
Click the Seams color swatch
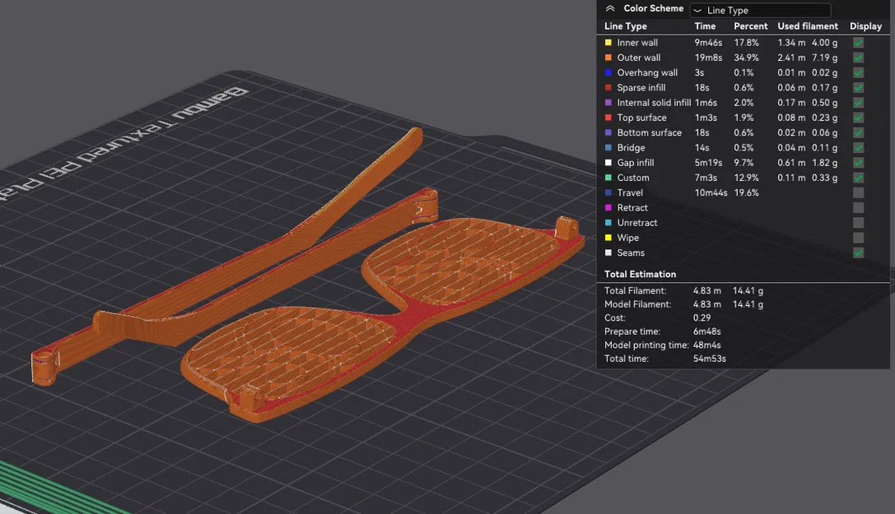(608, 252)
